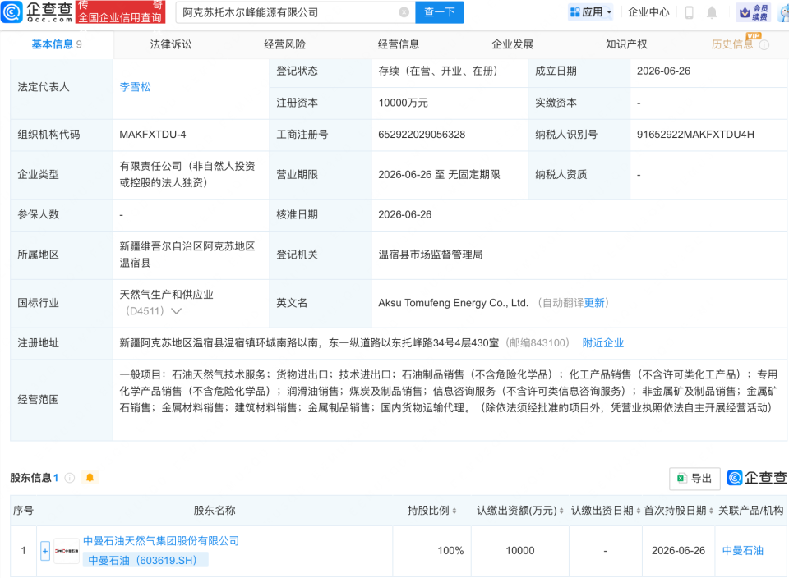
Task: Click the VIP membership renewal crown icon
Action: (754, 12)
